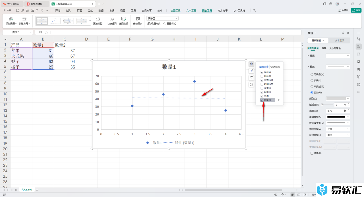Click the more options dots in sidebar
The width and height of the screenshot is (364, 197).
[x=359, y=92]
